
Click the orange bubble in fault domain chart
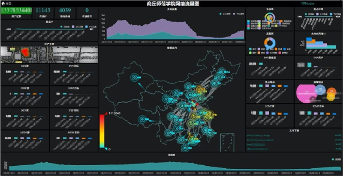pos(332,91)
